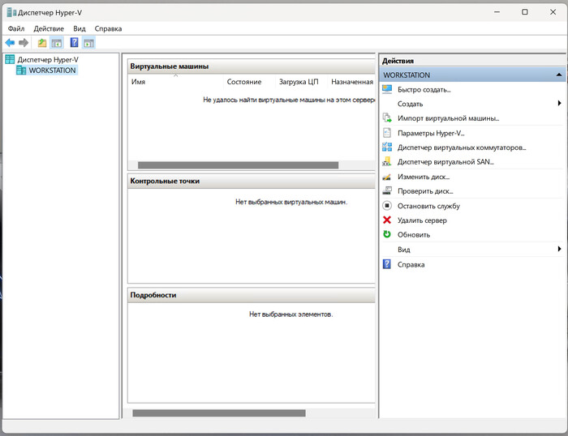This screenshot has width=568, height=436.
Task: Toggle the action pane toolbar icon
Action: (88, 43)
